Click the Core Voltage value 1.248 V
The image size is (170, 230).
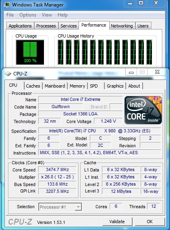pos(108,121)
